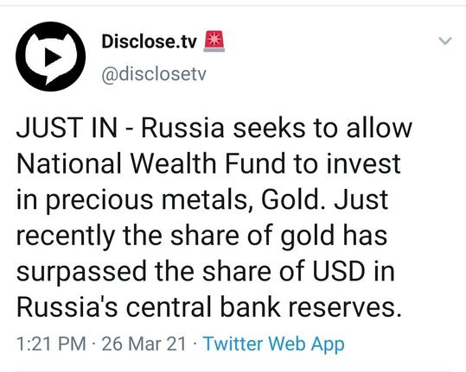This screenshot has height=372, width=466.
Task: Click the 26 Mar 21 date
Action: click(x=144, y=344)
